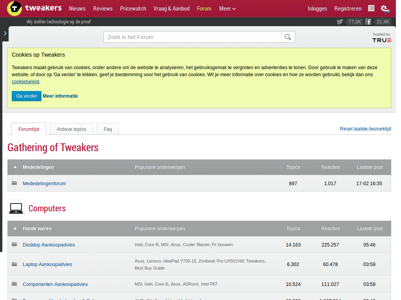Open the Twitter bird icon

click(x=340, y=22)
